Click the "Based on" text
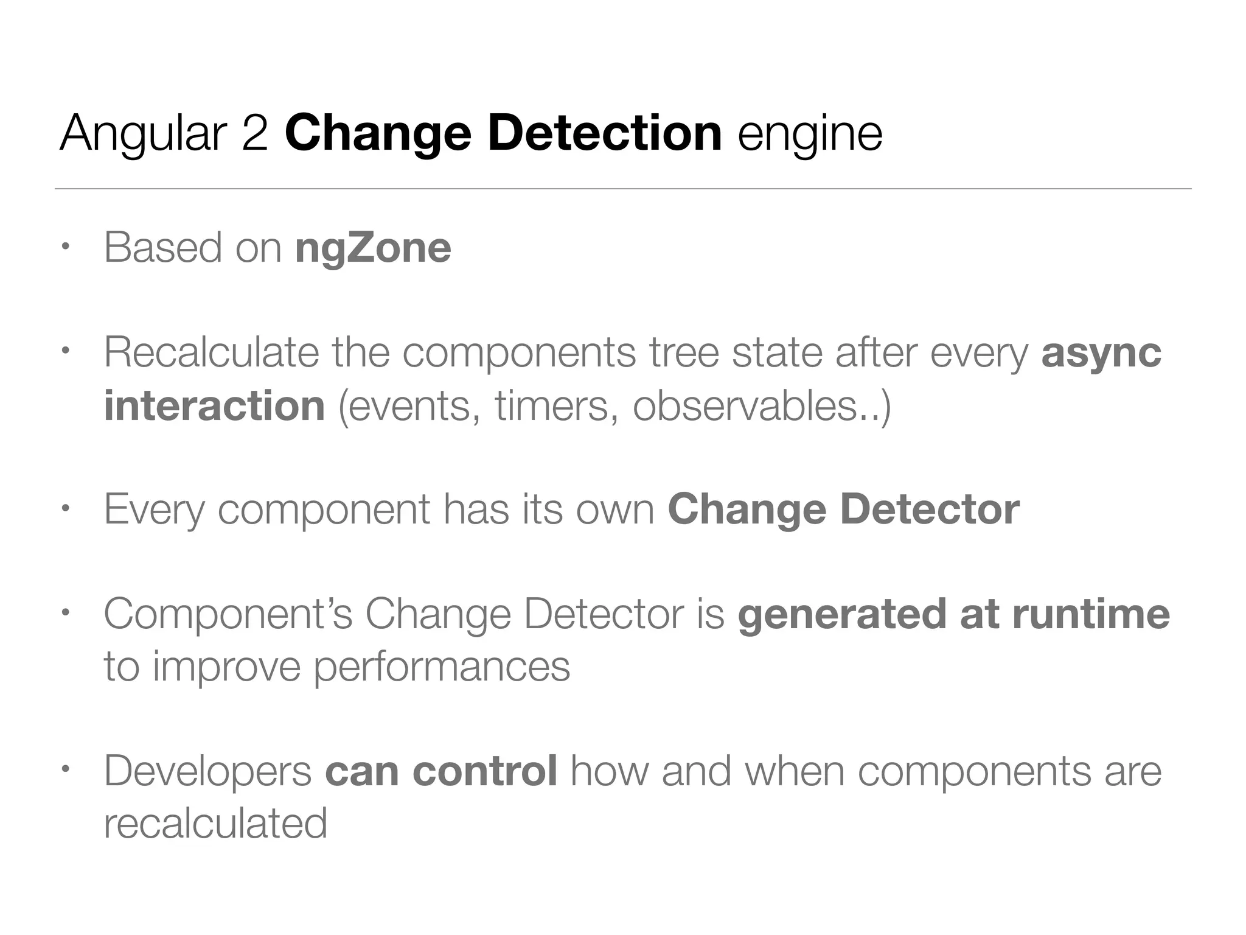Viewport: 1246px width, 935px height. click(192, 248)
